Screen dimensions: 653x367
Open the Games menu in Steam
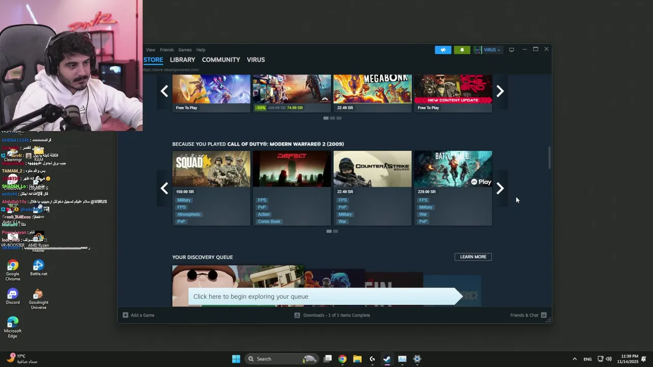pos(185,50)
